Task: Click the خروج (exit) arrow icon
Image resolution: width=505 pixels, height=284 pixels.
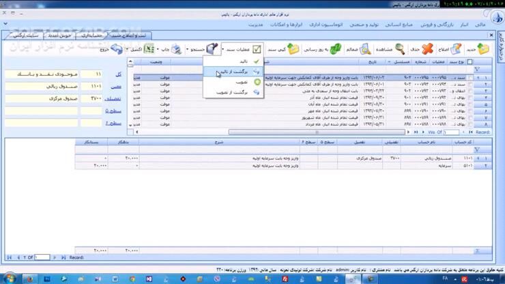Action: [116, 49]
